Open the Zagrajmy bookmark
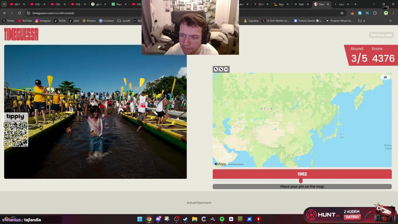 pyautogui.click(x=251, y=21)
